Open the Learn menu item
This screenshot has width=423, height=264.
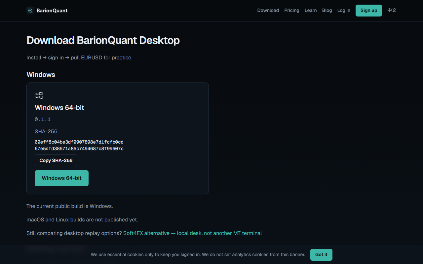coord(311,11)
